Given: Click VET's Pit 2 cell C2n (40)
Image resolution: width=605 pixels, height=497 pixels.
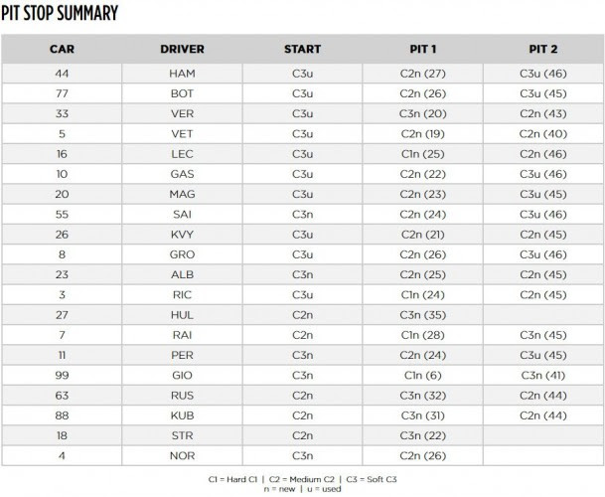Looking at the screenshot, I should coord(543,133).
